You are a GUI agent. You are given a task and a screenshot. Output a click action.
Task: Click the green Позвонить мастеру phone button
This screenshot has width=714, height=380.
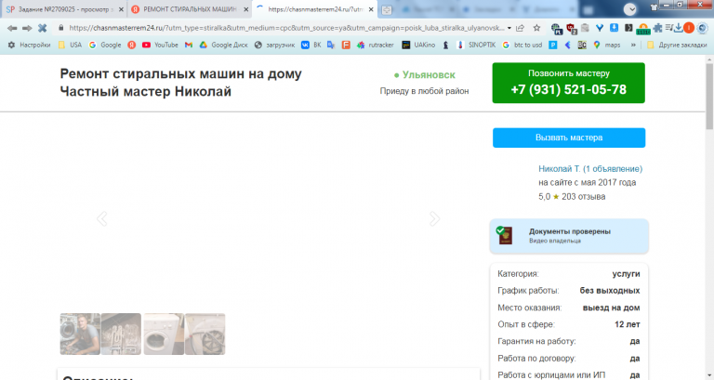click(568, 83)
